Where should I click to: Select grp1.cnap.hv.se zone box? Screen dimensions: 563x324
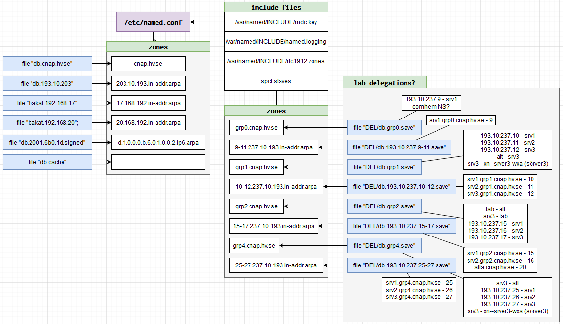[256, 167]
